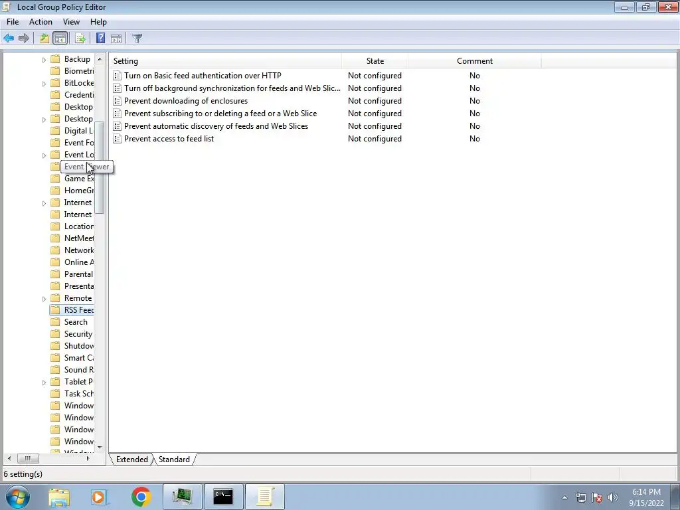Expand the Desktop node that has an arrow
Screen dimensions: 680x510
(44, 120)
